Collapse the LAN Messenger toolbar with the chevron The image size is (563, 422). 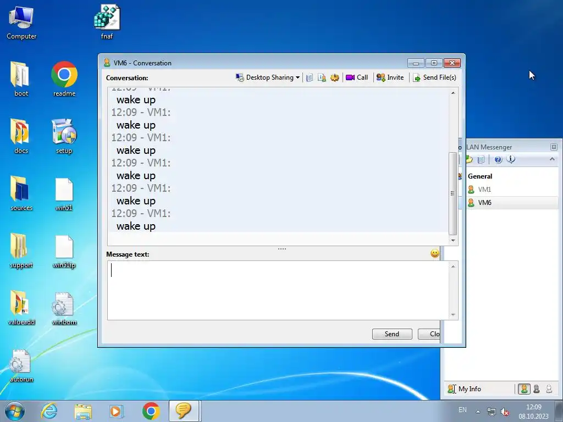point(552,159)
